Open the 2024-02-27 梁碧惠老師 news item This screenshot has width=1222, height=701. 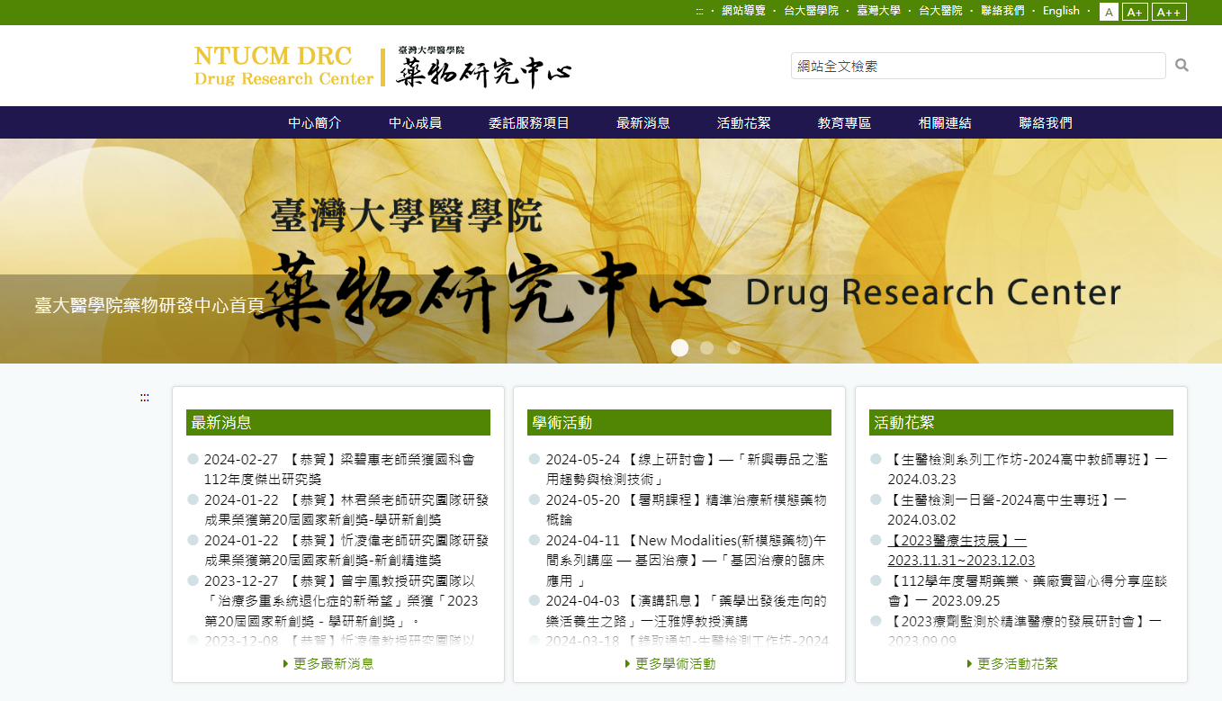click(339, 469)
